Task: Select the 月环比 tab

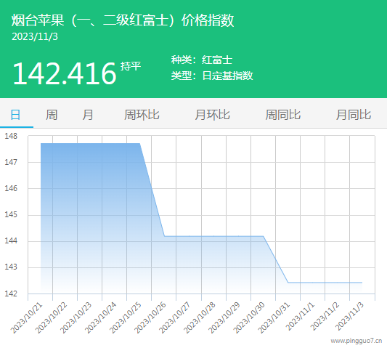Action: [212, 115]
